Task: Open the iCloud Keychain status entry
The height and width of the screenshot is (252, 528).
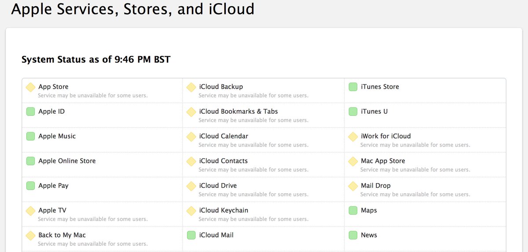Action: coord(264,214)
